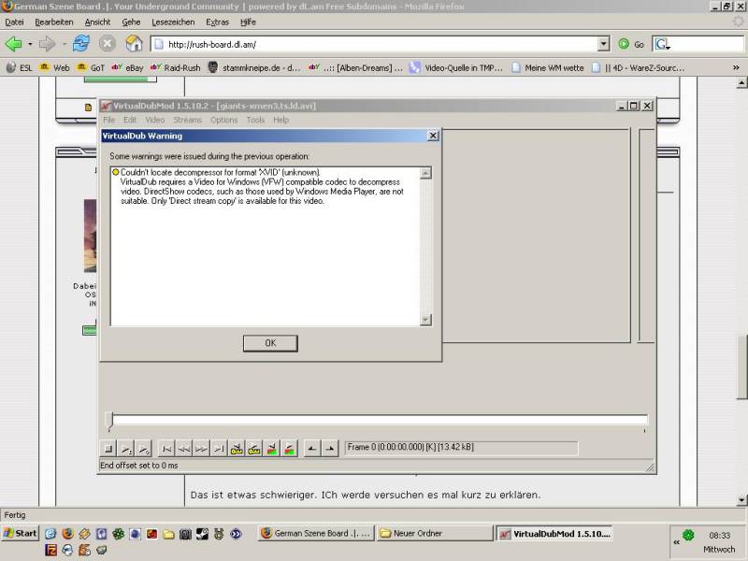Go to previous keyframe with the key icon

click(x=237, y=449)
